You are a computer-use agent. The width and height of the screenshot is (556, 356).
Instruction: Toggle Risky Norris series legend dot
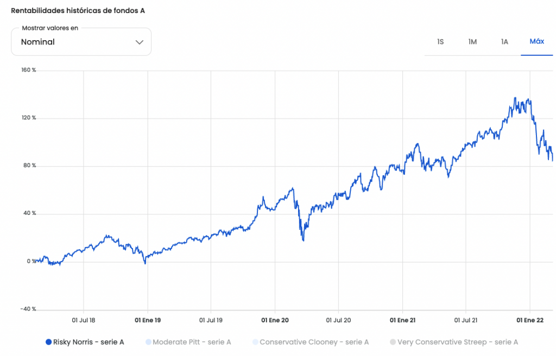click(x=48, y=342)
